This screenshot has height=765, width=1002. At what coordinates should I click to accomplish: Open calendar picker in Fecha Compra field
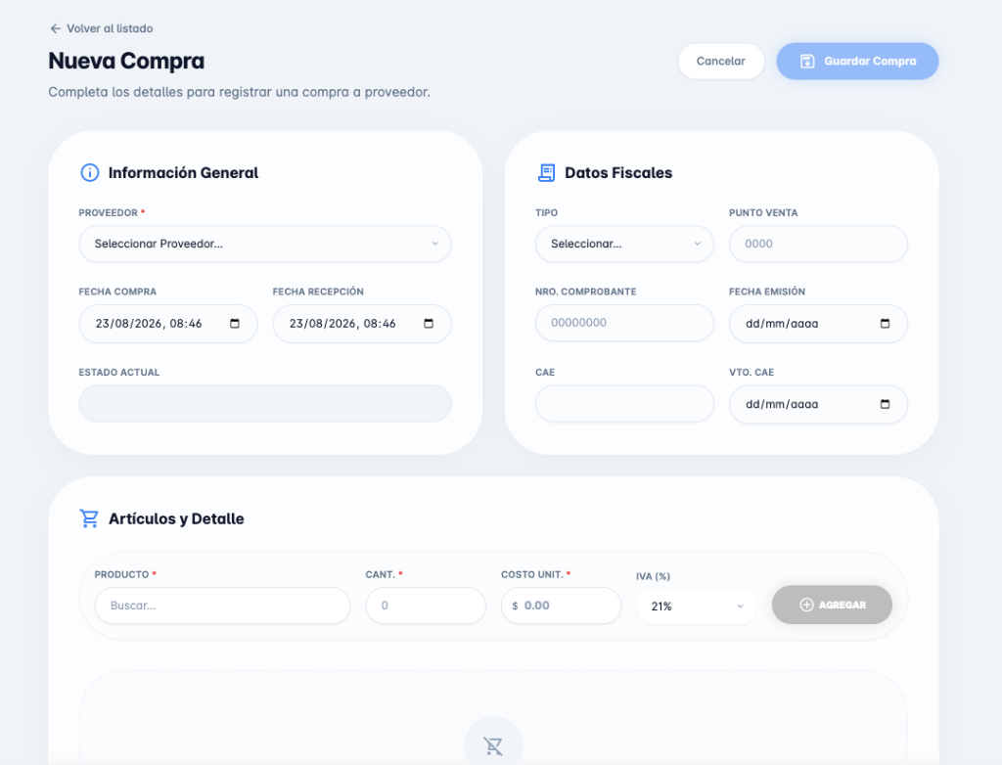click(235, 324)
